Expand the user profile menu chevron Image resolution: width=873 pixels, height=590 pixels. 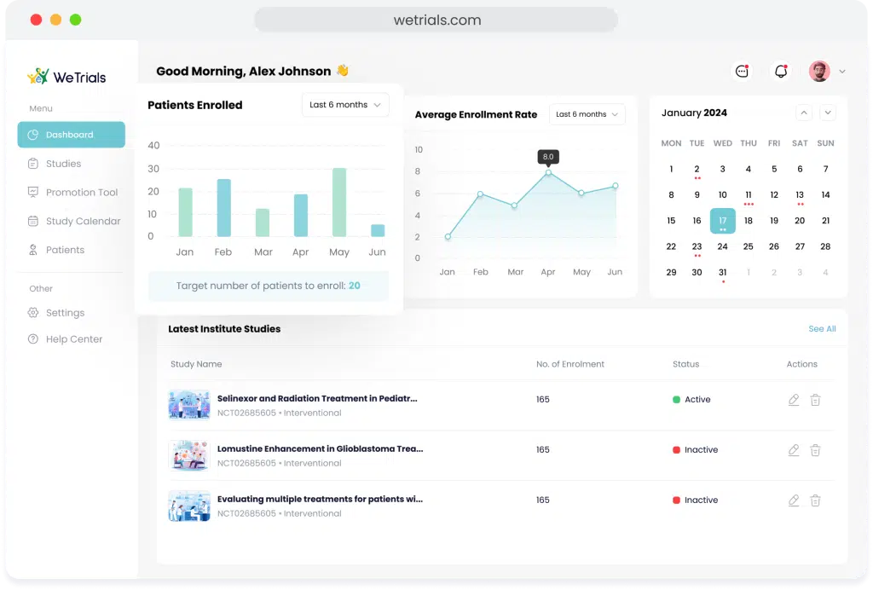841,72
